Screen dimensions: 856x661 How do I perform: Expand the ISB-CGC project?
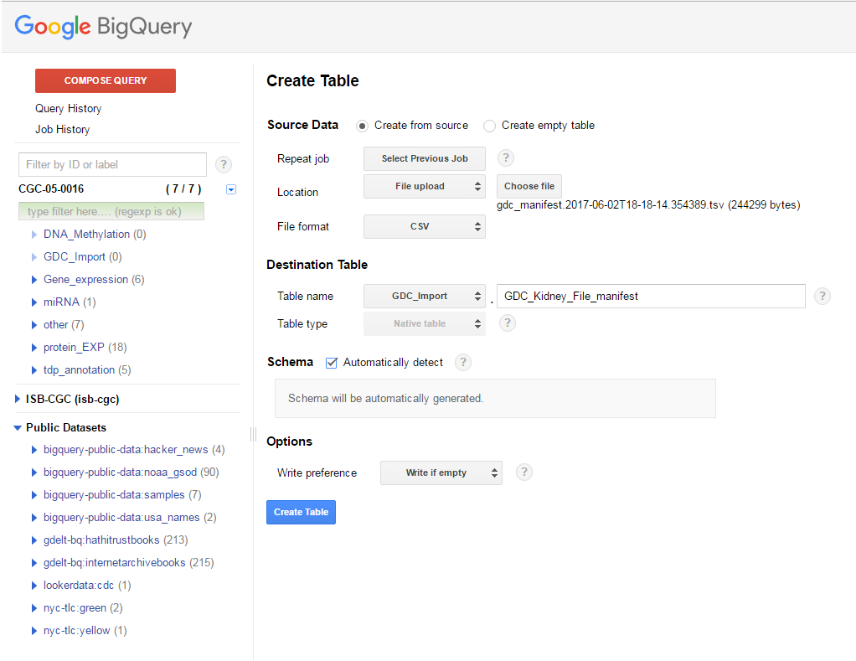click(17, 399)
